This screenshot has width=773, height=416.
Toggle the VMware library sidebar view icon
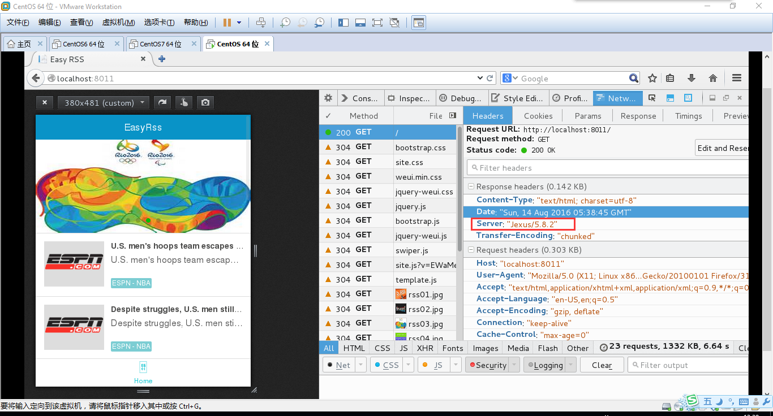[343, 23]
